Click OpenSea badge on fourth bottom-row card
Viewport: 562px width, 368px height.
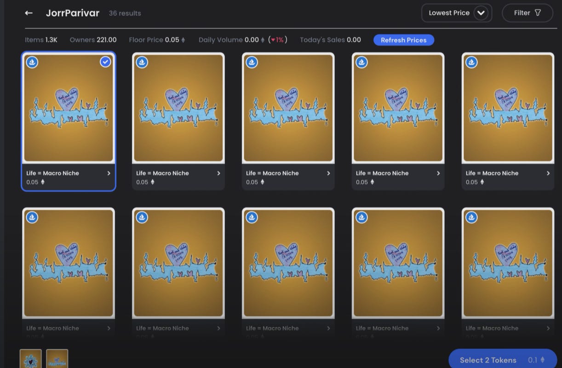pos(361,217)
